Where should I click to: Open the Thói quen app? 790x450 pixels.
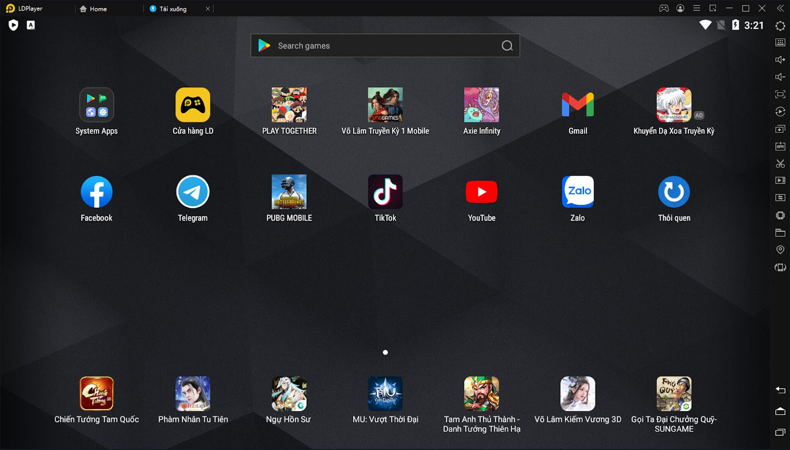pyautogui.click(x=674, y=192)
